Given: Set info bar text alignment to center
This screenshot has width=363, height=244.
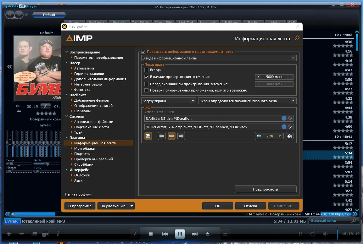Looking at the screenshot, I should click(x=171, y=136).
